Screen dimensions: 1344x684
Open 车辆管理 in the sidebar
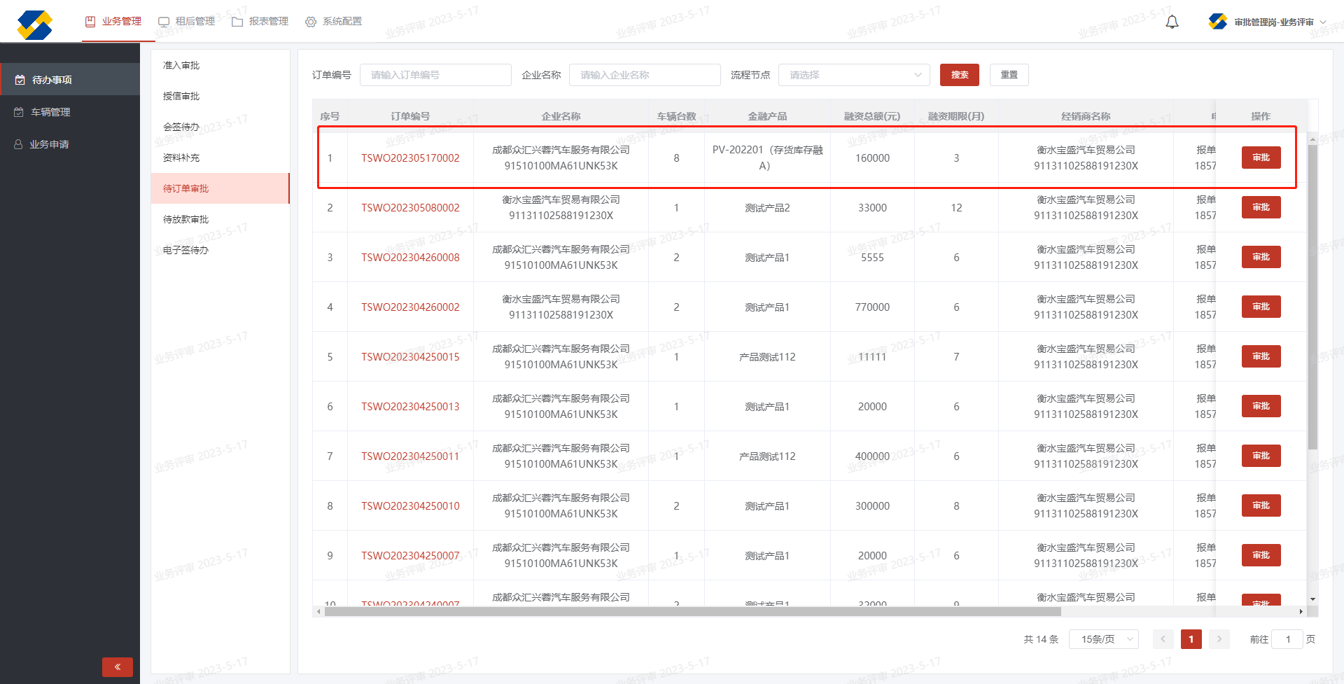pyautogui.click(x=50, y=112)
